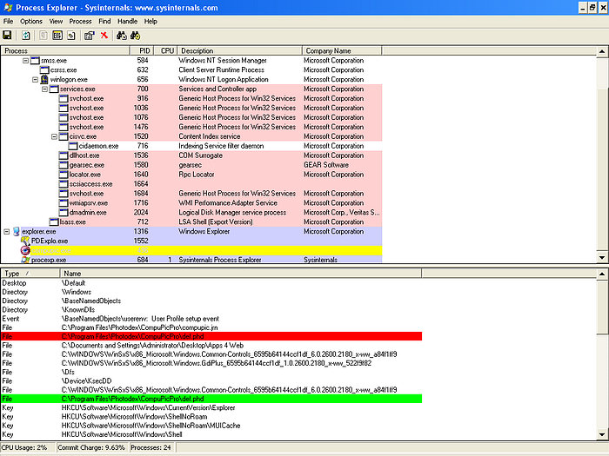Click the red eye icon on yellow row
The height and width of the screenshot is (456, 609).
25,250
